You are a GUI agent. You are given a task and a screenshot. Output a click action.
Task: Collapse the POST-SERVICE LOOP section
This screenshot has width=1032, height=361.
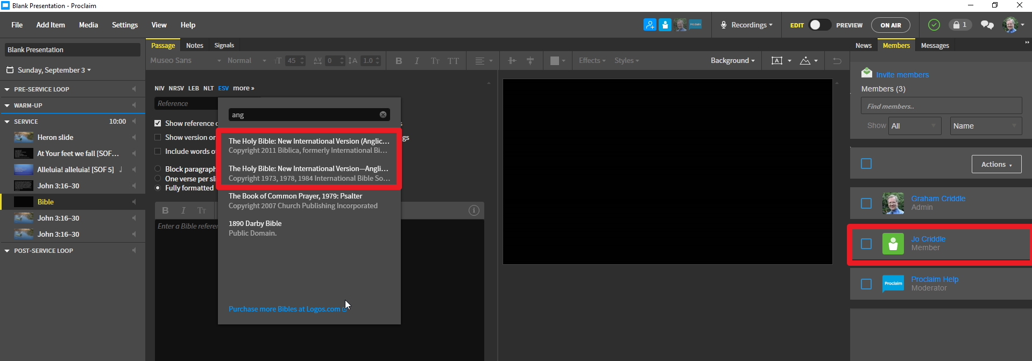click(7, 251)
